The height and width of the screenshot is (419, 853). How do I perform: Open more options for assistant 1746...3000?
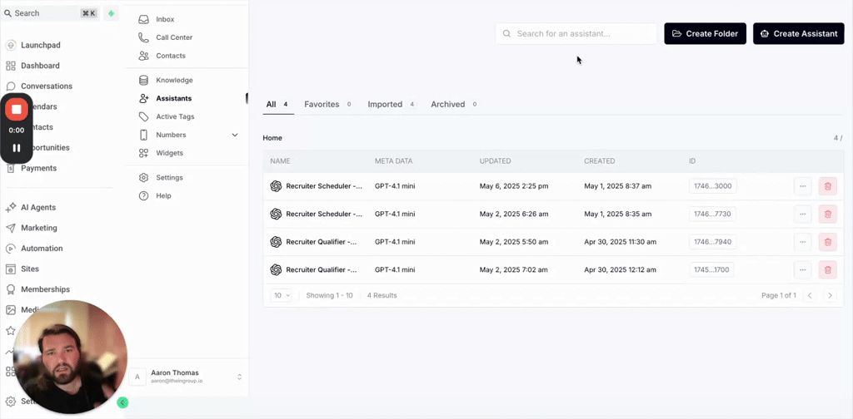(802, 186)
